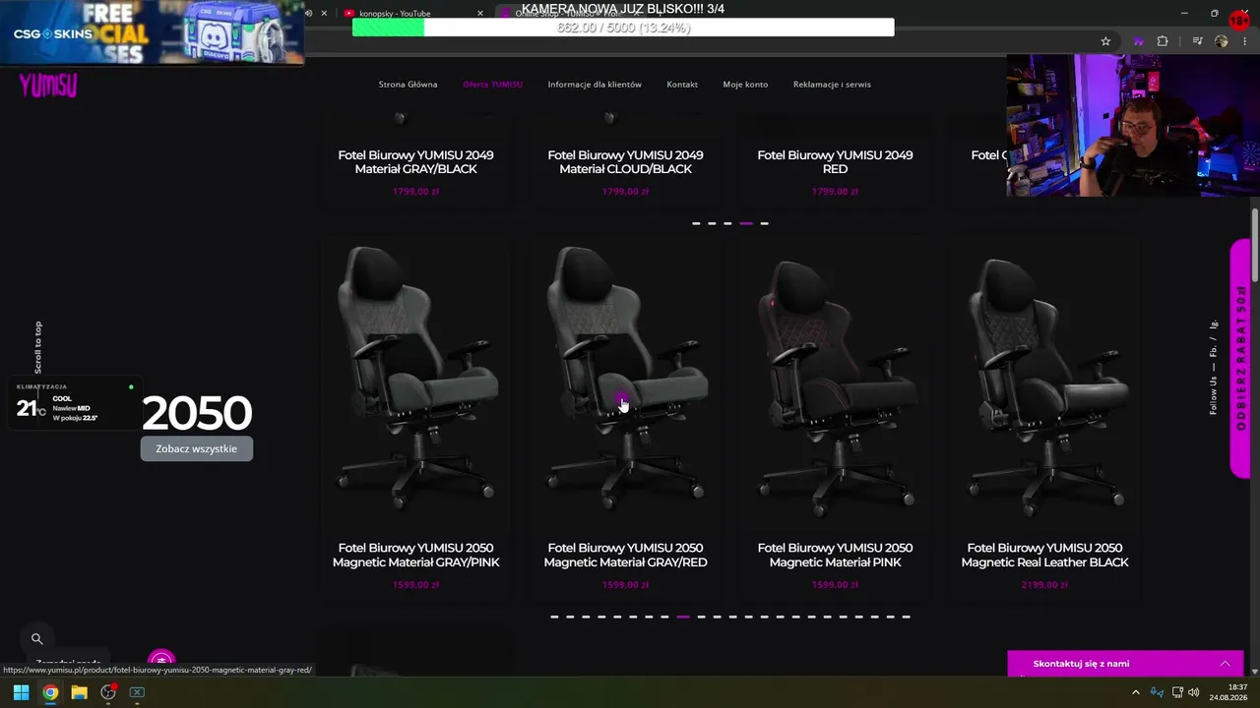This screenshot has height=708, width=1260.
Task: Open the Oferta YUMISU menu
Action: pyautogui.click(x=492, y=85)
